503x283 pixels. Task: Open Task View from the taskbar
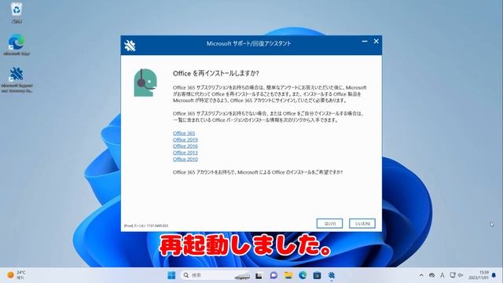click(x=259, y=275)
